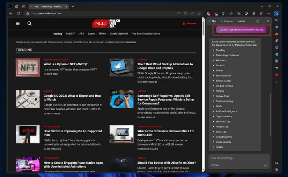The width and height of the screenshot is (288, 177).
Task: Click the 'Give me a list of topics' bubble
Action: click(x=241, y=30)
